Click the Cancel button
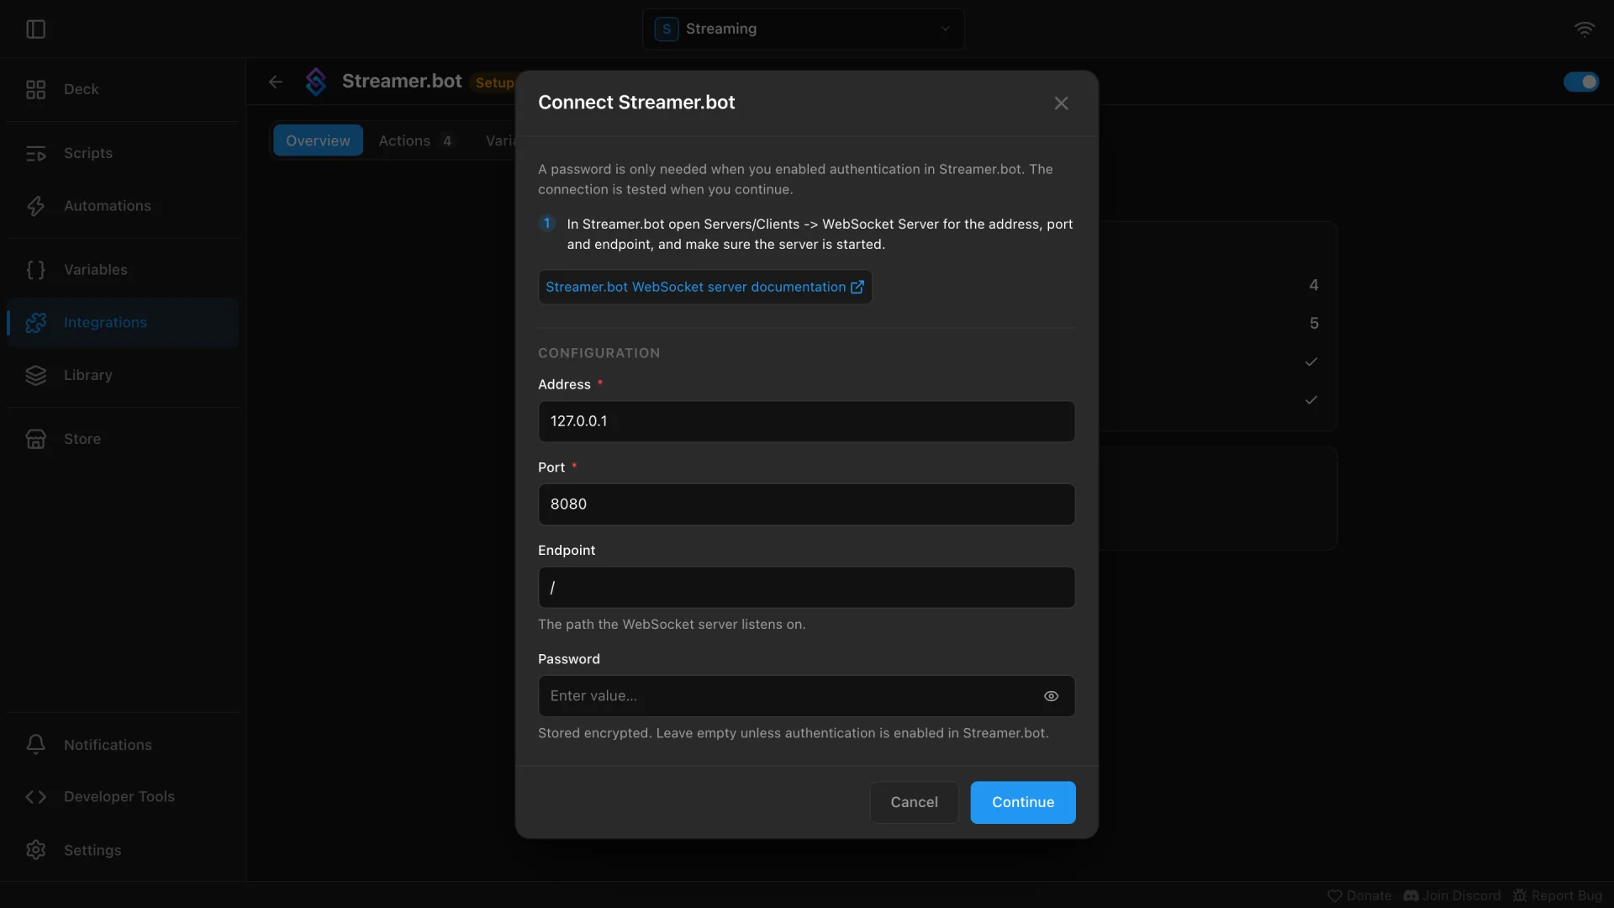1614x908 pixels. coord(914,802)
